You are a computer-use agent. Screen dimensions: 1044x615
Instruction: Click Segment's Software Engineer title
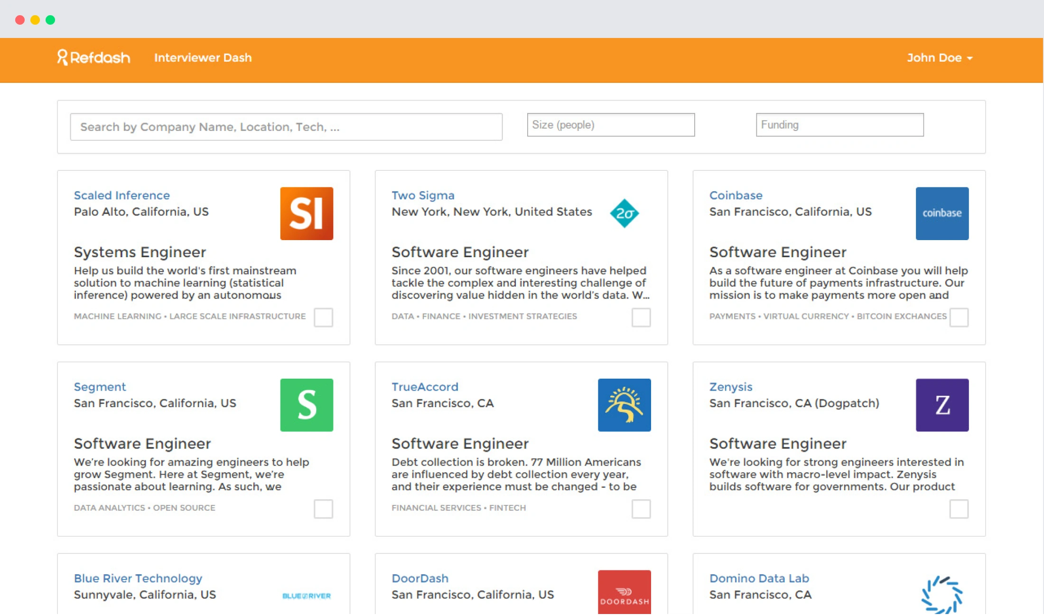pyautogui.click(x=142, y=443)
